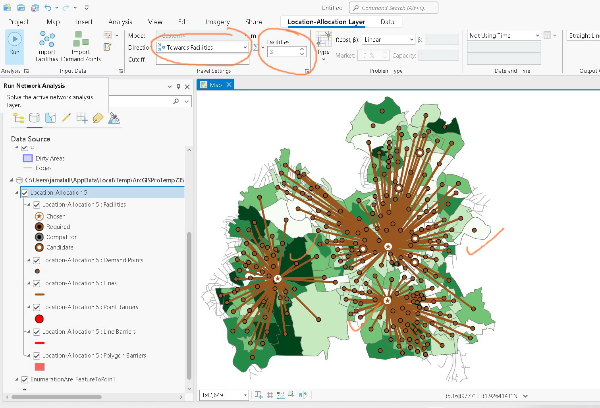This screenshot has width=600, height=408.
Task: Select the List By Data Source view
Action: 35,118
